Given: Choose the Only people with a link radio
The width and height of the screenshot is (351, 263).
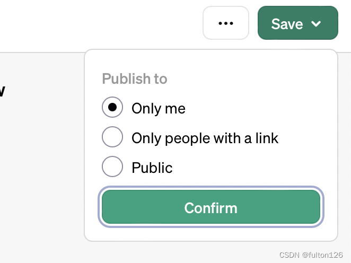Looking at the screenshot, I should point(112,137).
